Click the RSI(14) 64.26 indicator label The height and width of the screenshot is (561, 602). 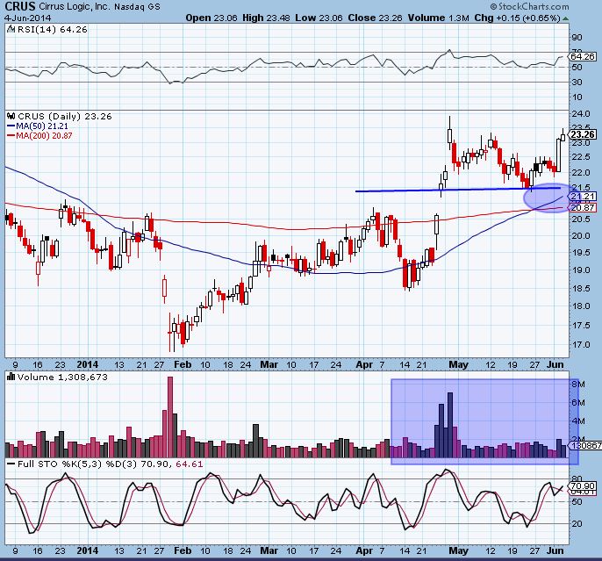pos(53,29)
